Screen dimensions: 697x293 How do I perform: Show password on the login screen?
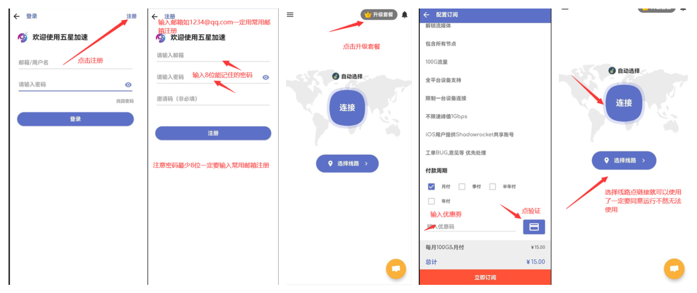pos(128,85)
